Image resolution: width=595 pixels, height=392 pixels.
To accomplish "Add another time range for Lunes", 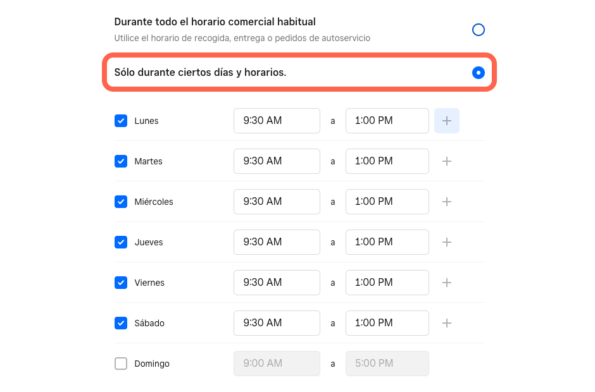I will tap(447, 121).
